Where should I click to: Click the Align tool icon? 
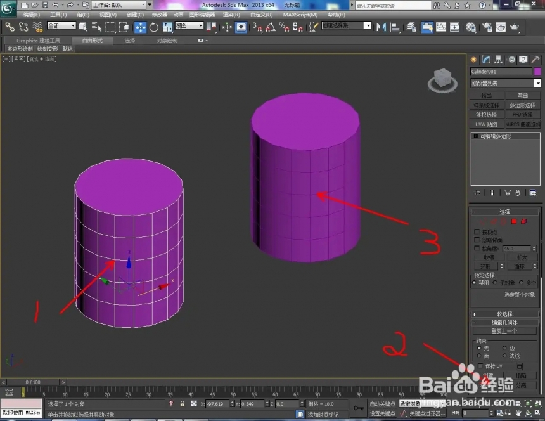pyautogui.click(x=395, y=27)
